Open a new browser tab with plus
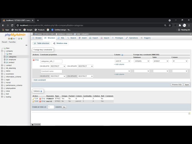Image resolution: width=192 pixels, height=144 pixels. click(x=38, y=20)
